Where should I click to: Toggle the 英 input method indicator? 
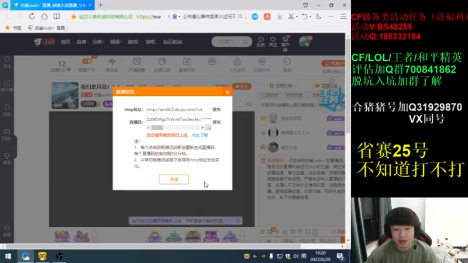click(304, 256)
